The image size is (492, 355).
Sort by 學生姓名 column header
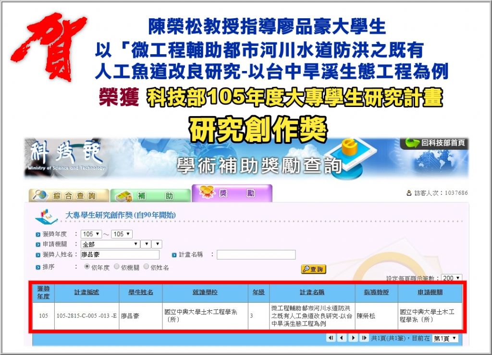[x=141, y=292]
